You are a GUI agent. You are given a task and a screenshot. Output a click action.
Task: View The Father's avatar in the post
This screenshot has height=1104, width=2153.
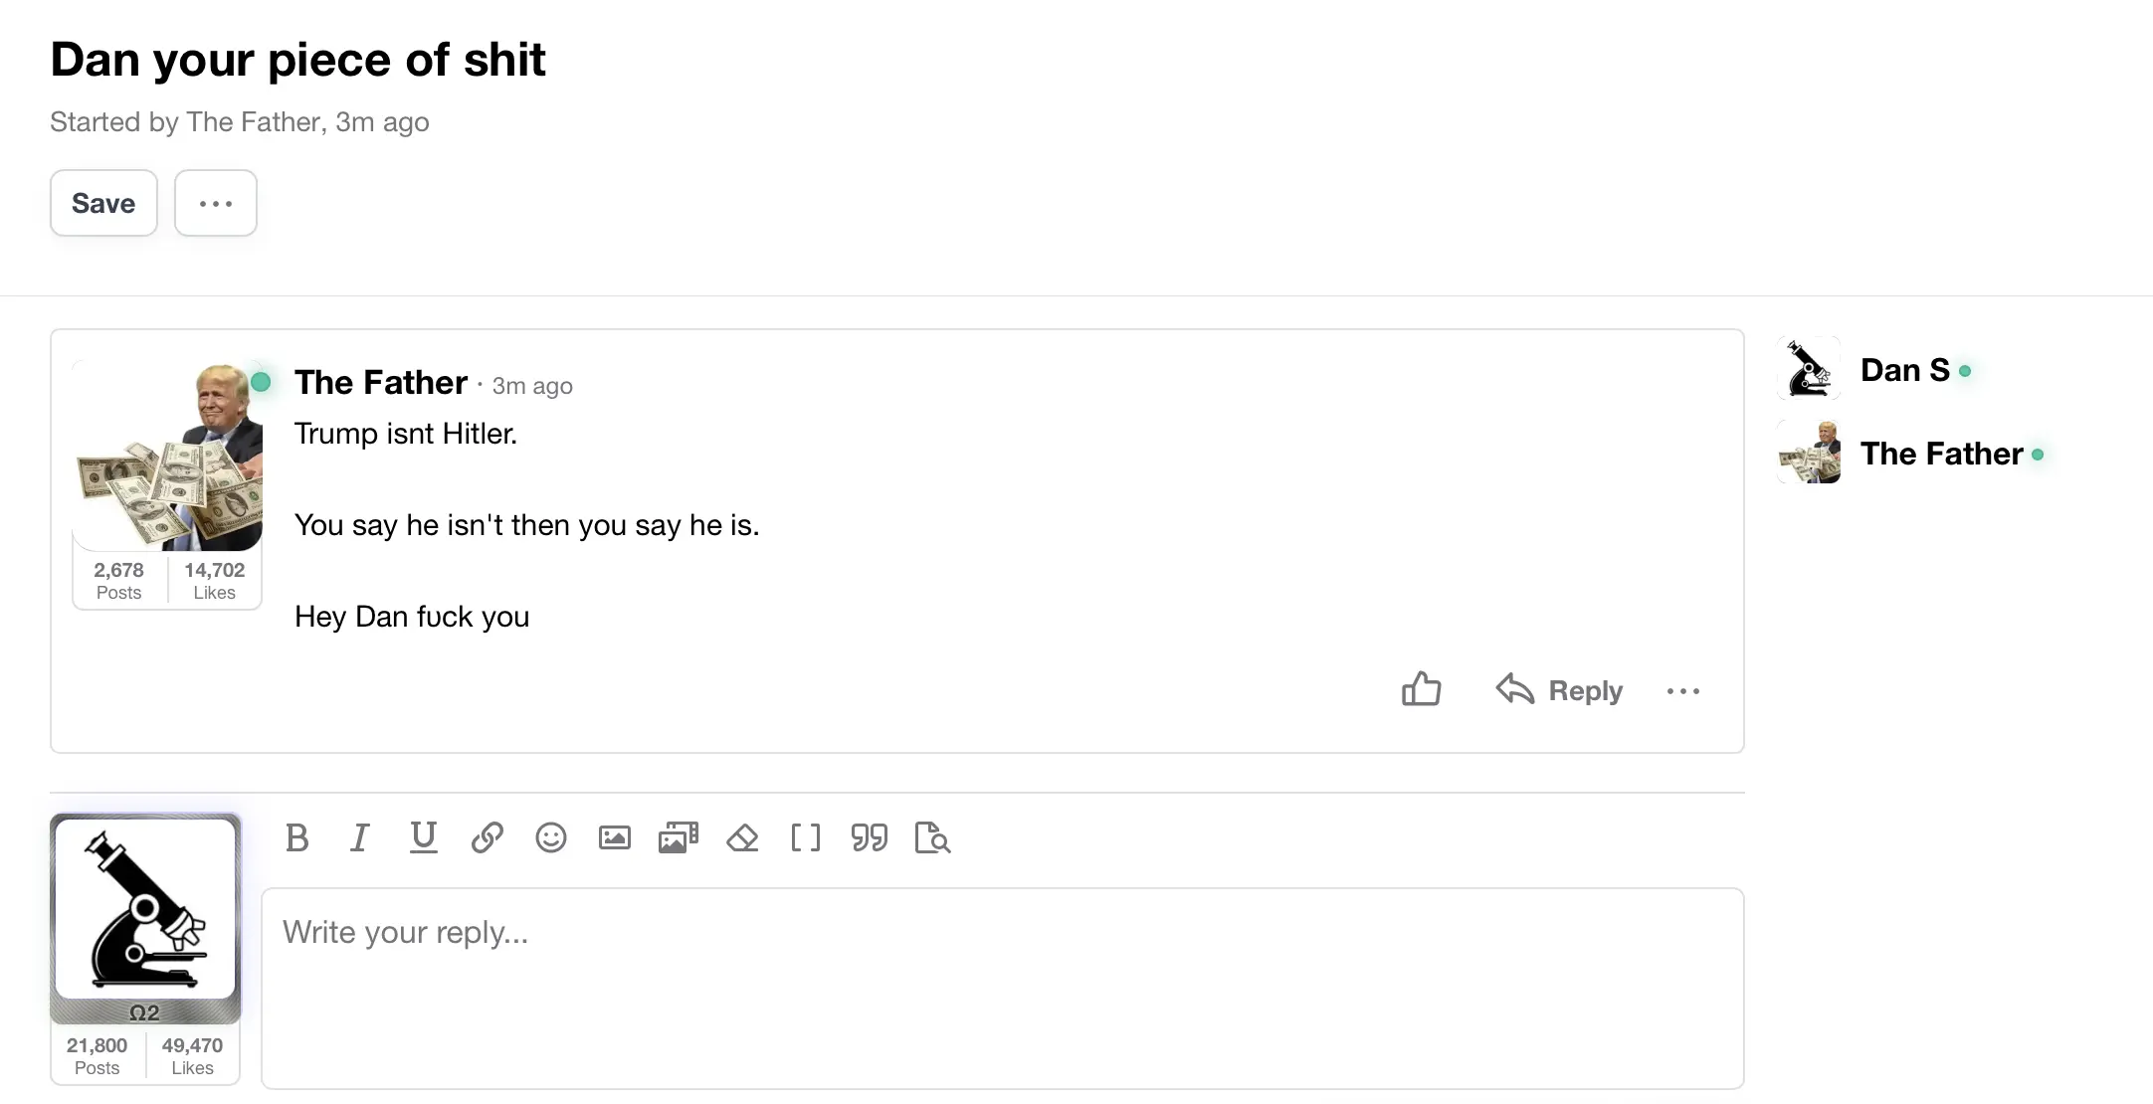(168, 457)
